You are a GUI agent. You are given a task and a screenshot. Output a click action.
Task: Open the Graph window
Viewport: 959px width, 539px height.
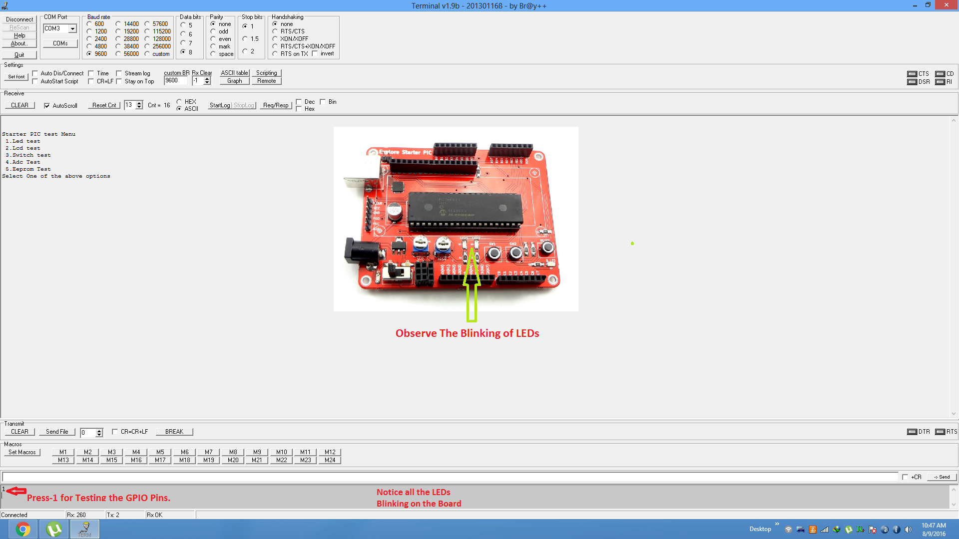pyautogui.click(x=235, y=81)
